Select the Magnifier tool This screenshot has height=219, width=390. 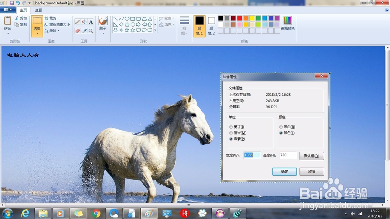(91, 31)
